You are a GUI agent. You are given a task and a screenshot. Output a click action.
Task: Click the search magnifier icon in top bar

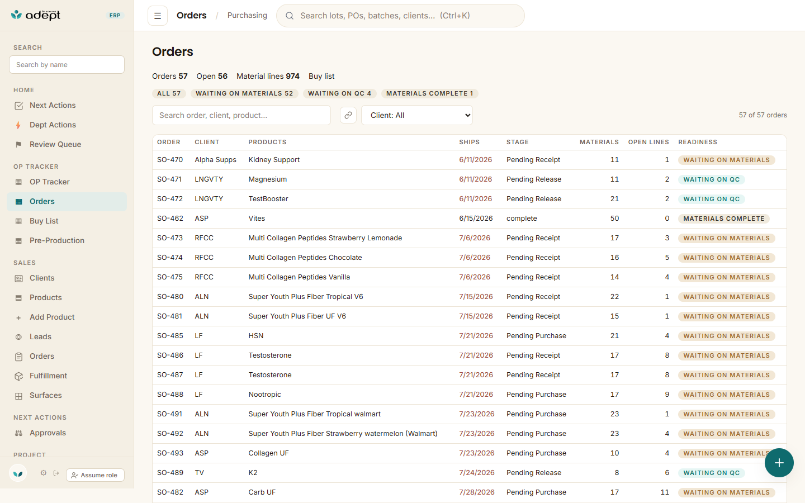290,16
